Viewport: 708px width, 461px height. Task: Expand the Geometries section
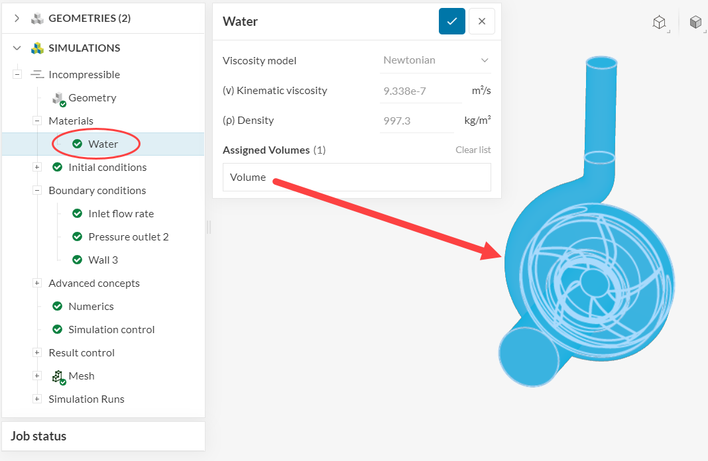(x=17, y=19)
